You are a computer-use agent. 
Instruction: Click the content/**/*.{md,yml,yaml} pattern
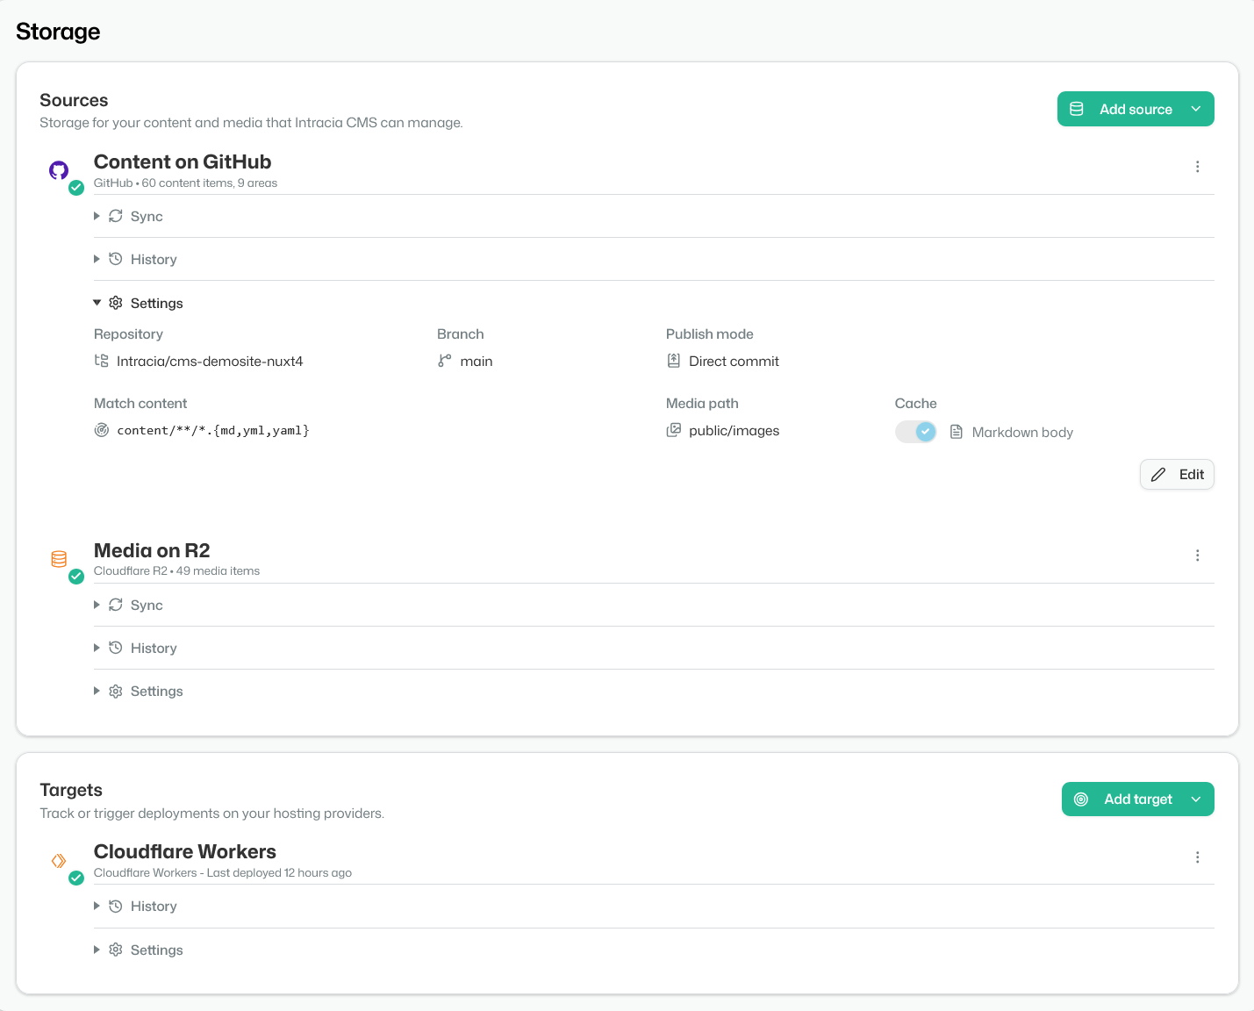pos(213,431)
